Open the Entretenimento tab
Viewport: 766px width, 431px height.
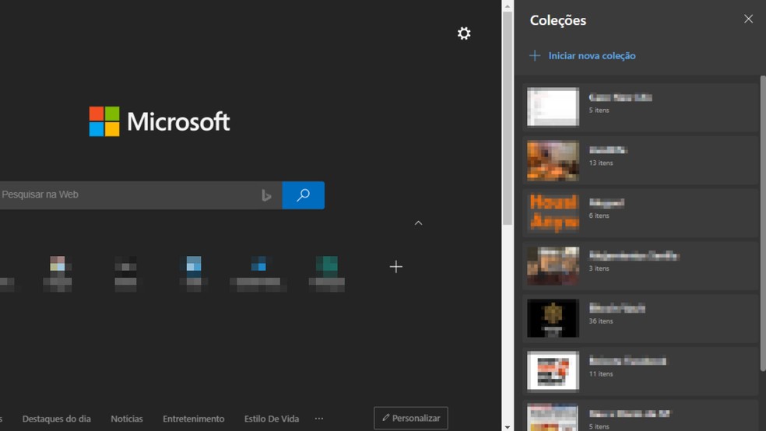tap(194, 419)
